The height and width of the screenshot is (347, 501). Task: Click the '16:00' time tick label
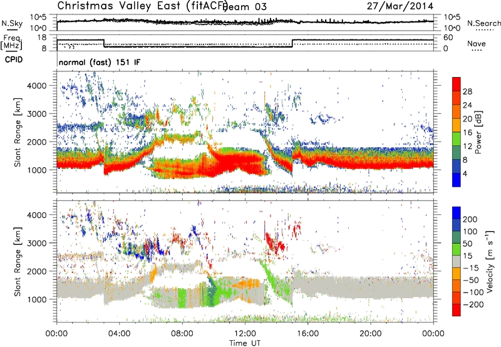(307, 334)
